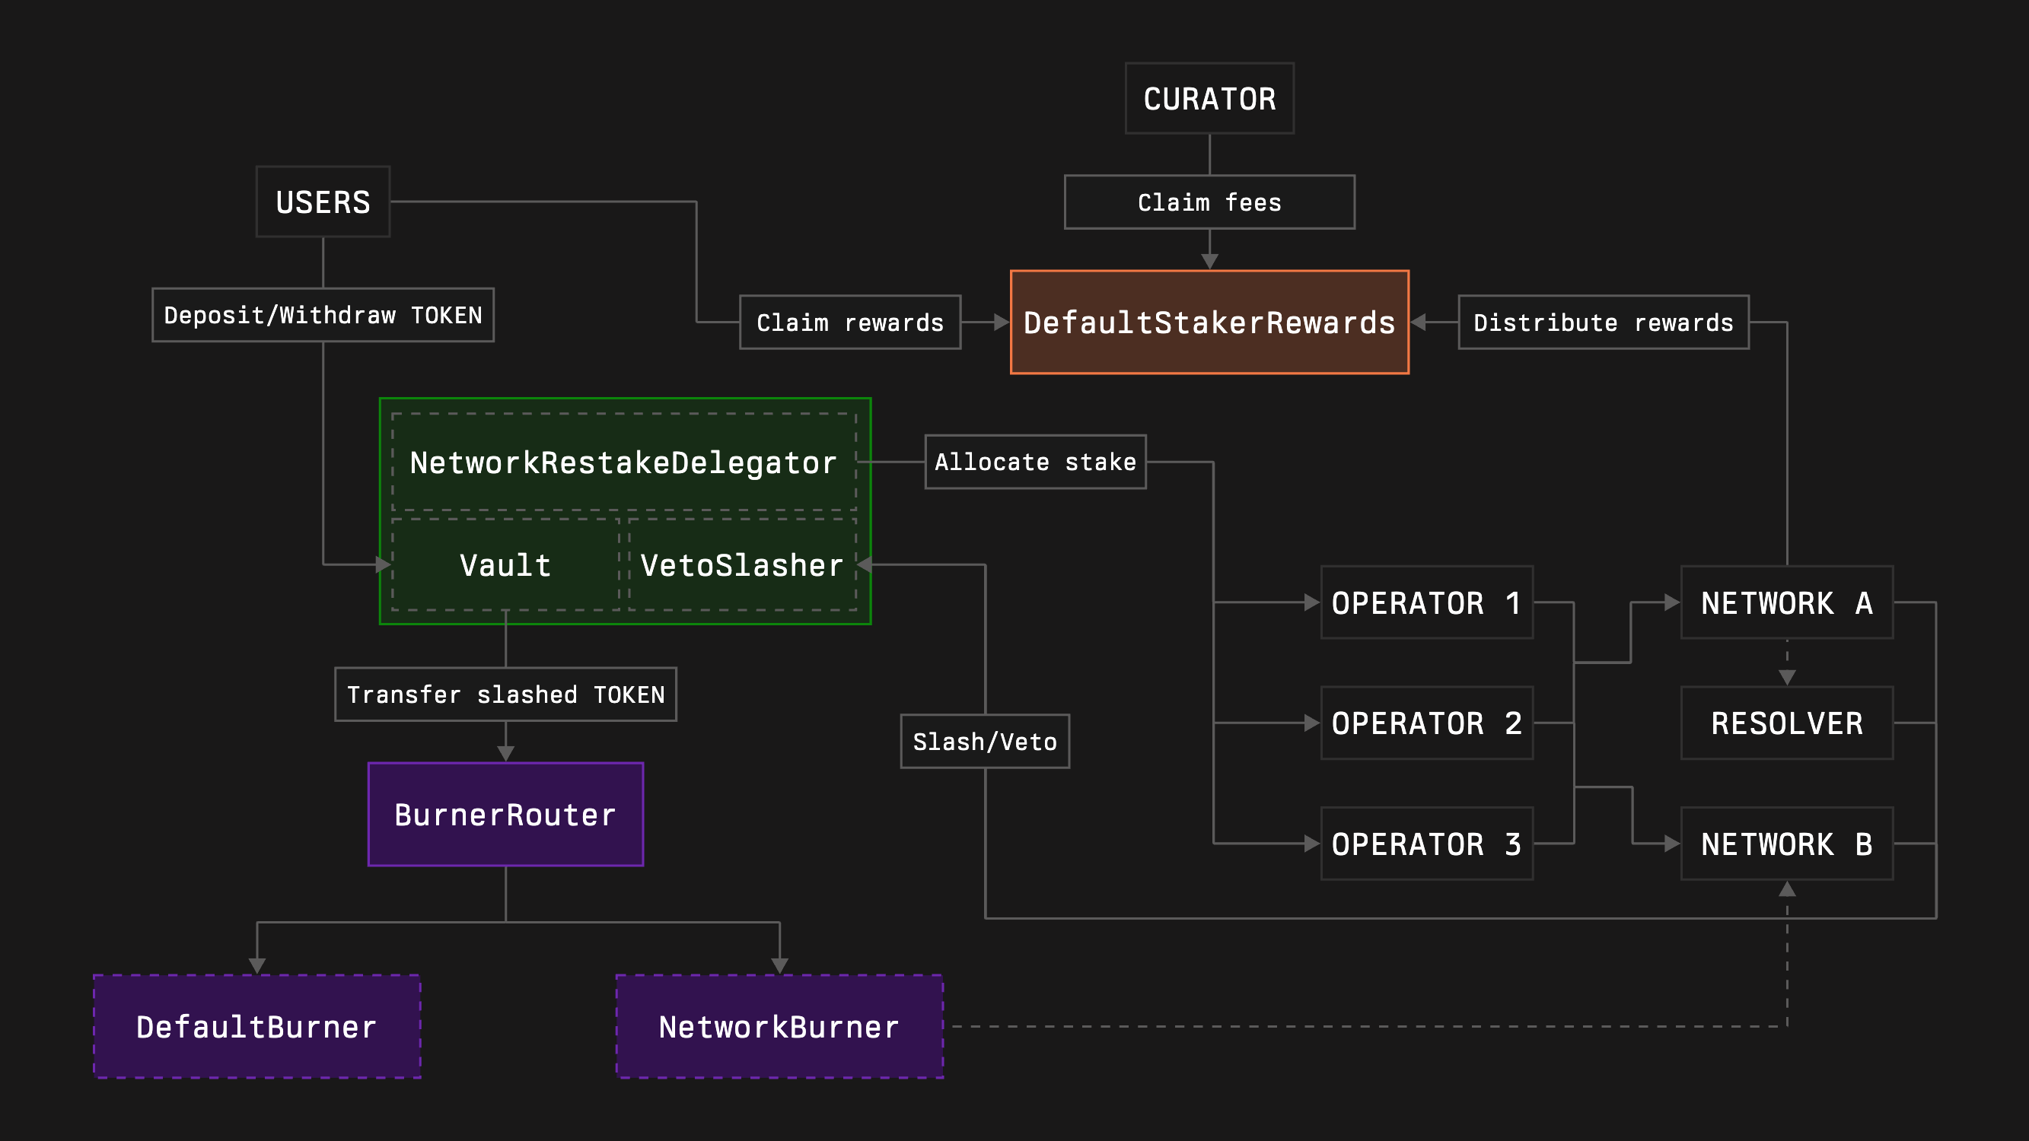
Task: Select the CURATOR node
Action: [1209, 97]
